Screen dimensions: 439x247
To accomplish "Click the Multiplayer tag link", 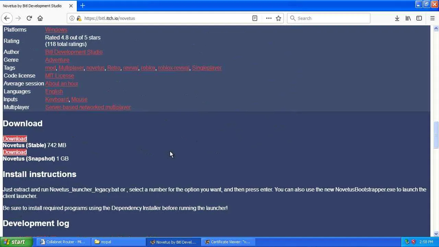I will coord(71,68).
